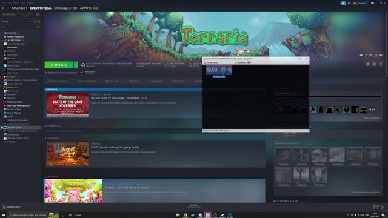Select People Playground in library list
Image resolution: width=388 pixels, height=218 pixels.
(16, 36)
